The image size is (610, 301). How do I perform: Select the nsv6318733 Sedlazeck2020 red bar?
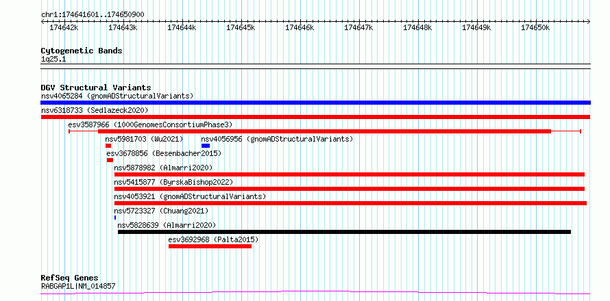coord(315,117)
